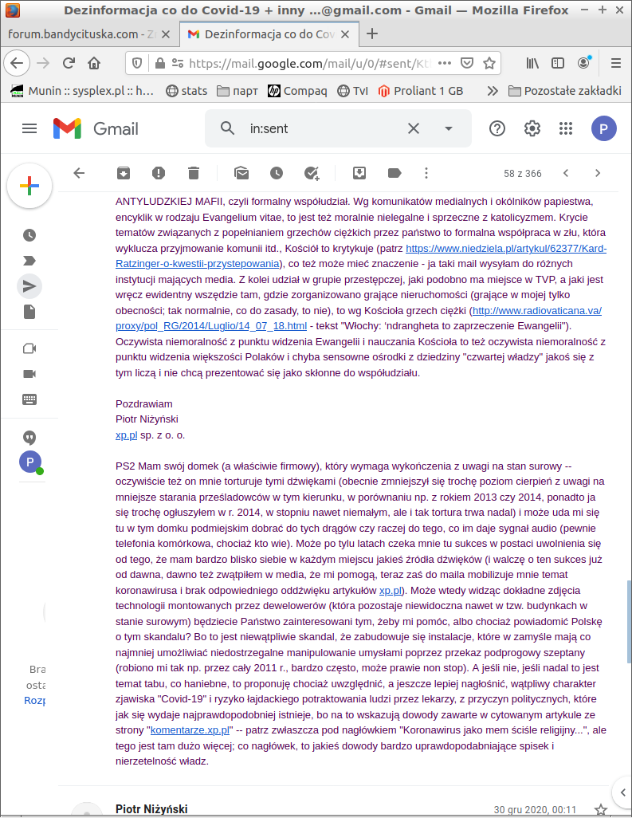Open more actions three-dot menu
The image size is (632, 818).
click(426, 173)
